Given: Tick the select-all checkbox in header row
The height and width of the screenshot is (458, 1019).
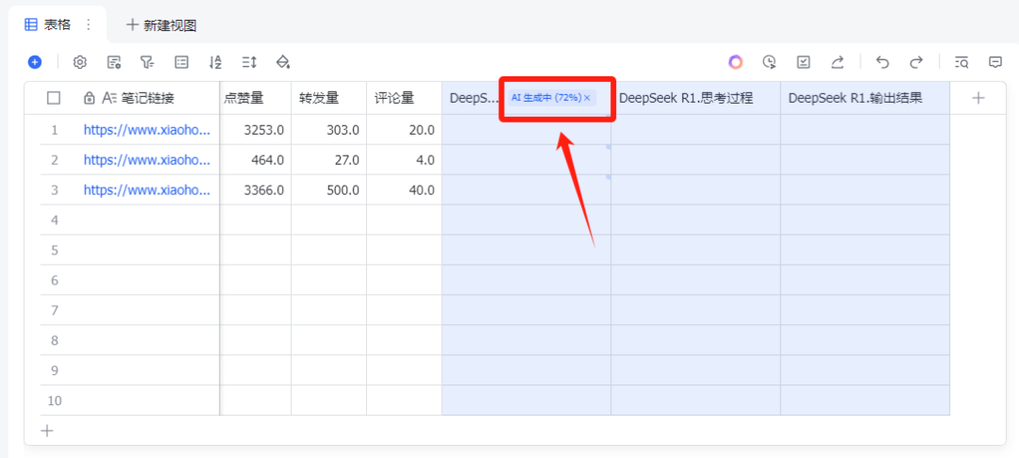Looking at the screenshot, I should click(54, 98).
